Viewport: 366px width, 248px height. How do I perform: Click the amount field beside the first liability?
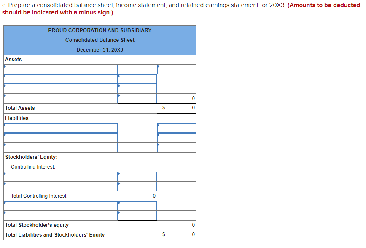coord(177,128)
